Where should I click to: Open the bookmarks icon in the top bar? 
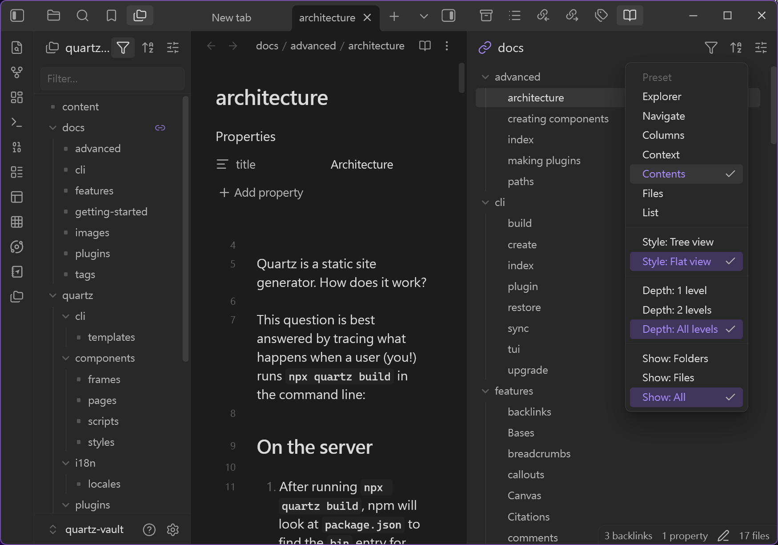(x=111, y=16)
